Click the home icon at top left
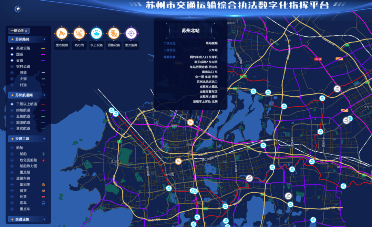This screenshot has width=372, height=227. coord(18,9)
